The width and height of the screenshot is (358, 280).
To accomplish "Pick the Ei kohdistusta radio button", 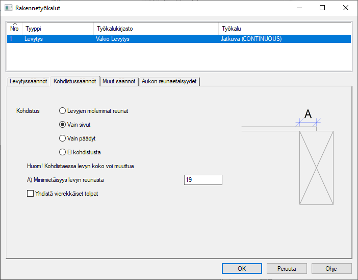I will (x=63, y=152).
